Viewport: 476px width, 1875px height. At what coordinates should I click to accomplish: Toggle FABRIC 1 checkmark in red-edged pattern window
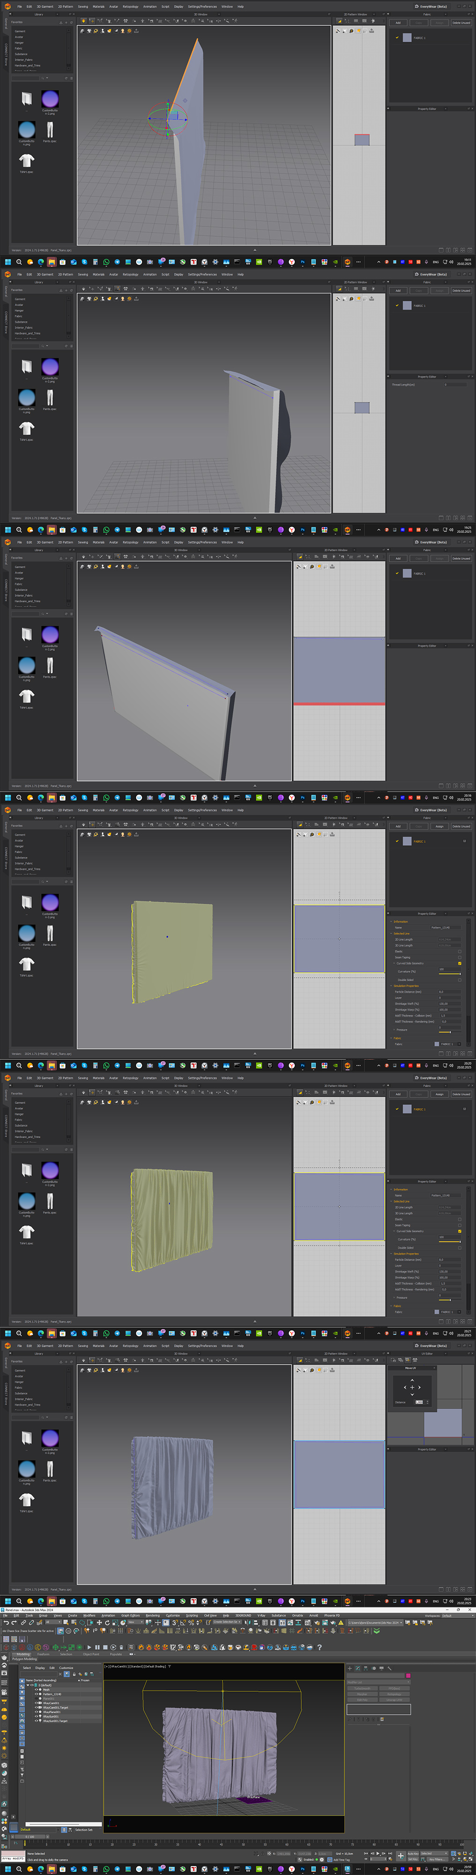[397, 573]
